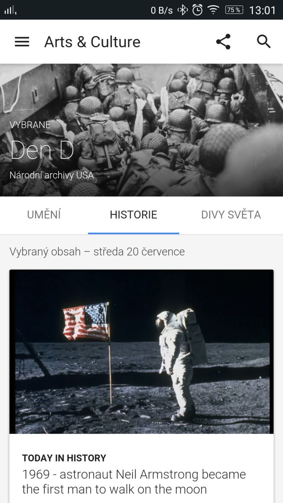Tap the share icon
283x503 pixels.
coord(223,42)
